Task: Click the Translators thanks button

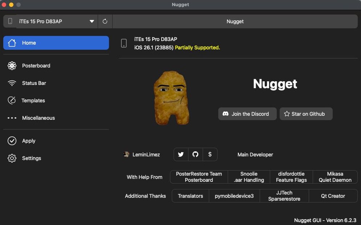Action: (190, 196)
